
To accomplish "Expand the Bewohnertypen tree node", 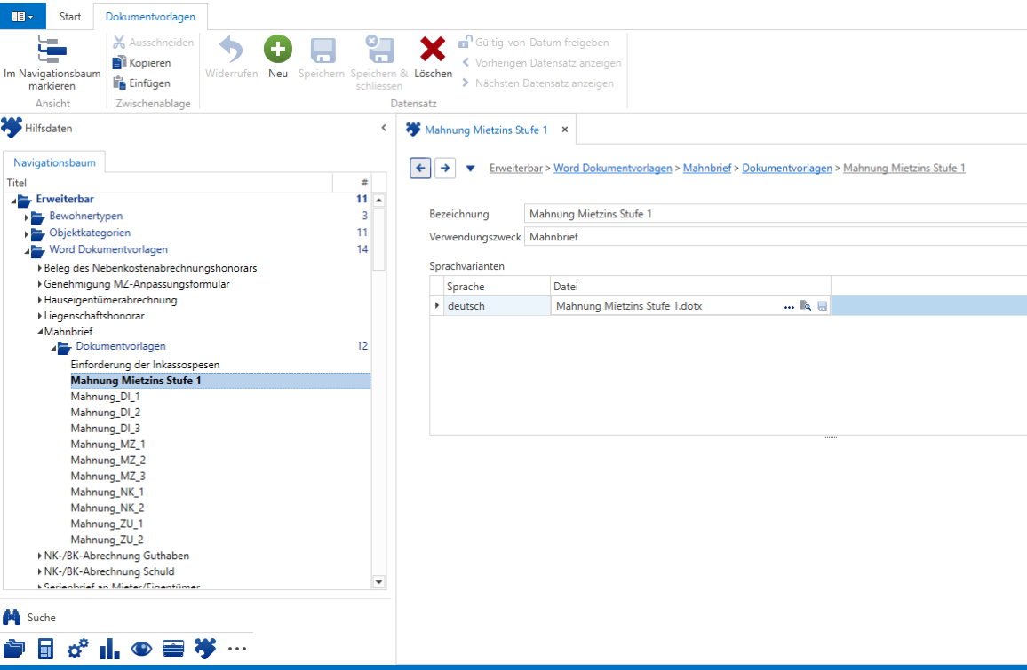I will [x=27, y=217].
